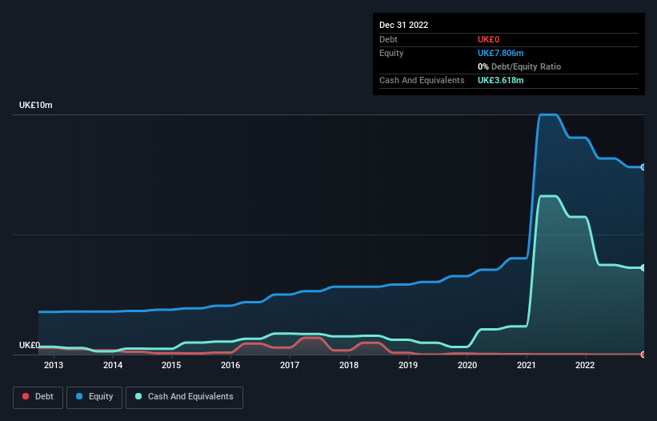The image size is (657, 421).
Task: Click the UK£7.806m equity value
Action: [x=500, y=53]
